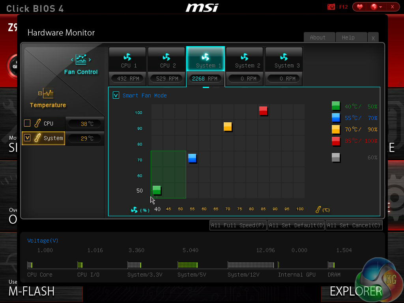This screenshot has width=404, height=303.
Task: Click the green legend swatch 40°C/50%
Action: coord(336,106)
